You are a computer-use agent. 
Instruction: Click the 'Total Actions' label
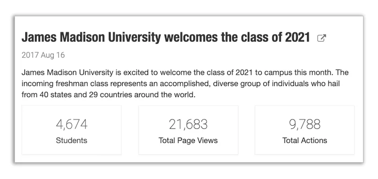tap(305, 140)
